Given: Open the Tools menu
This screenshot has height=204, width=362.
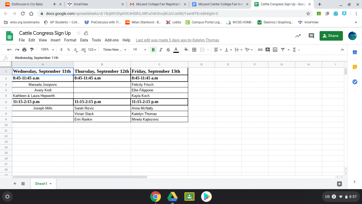Looking at the screenshot, I should click(x=96, y=40).
